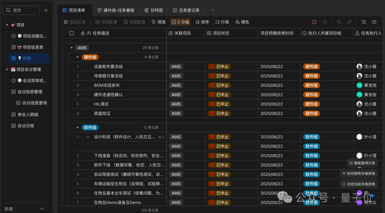Switch to the 任务登记表 tab

pyautogui.click(x=186, y=10)
